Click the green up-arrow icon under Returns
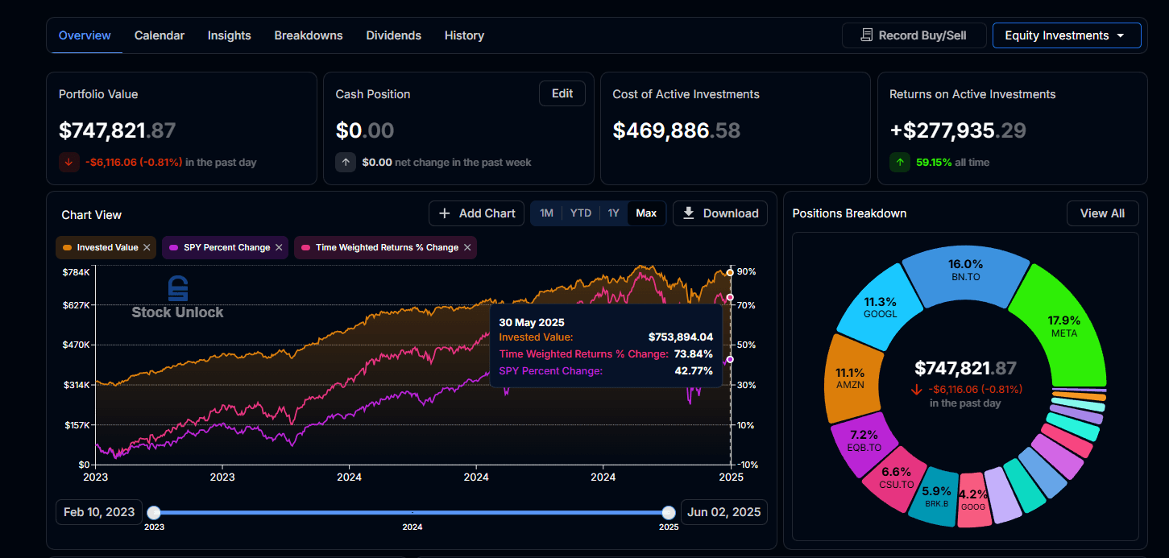 pyautogui.click(x=900, y=162)
